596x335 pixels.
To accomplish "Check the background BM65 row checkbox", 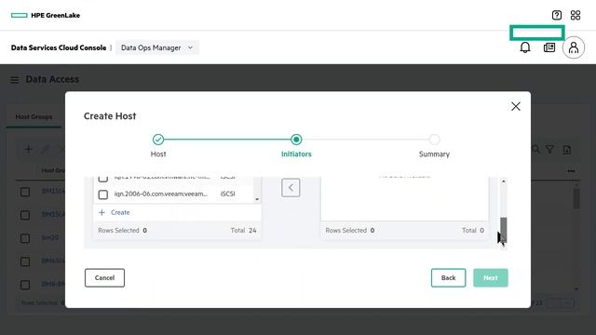I will click(25, 261).
